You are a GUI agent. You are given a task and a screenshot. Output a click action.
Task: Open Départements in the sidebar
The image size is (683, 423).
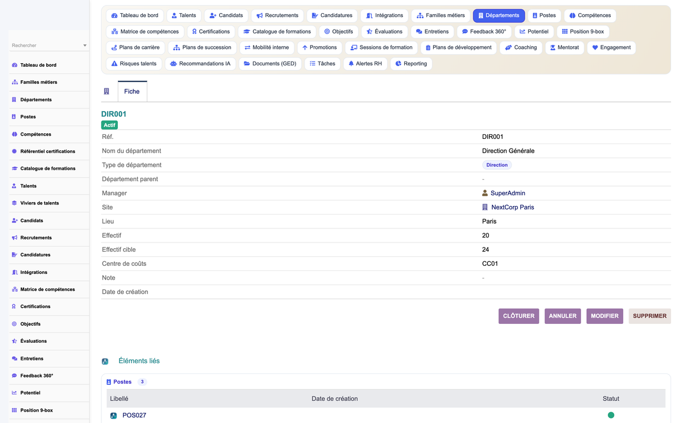(x=36, y=100)
